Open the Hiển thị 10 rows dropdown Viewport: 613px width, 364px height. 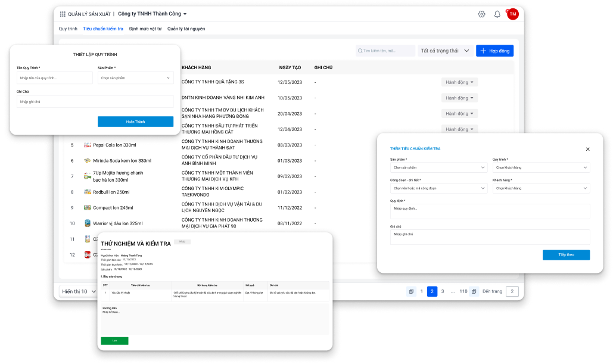click(x=78, y=291)
